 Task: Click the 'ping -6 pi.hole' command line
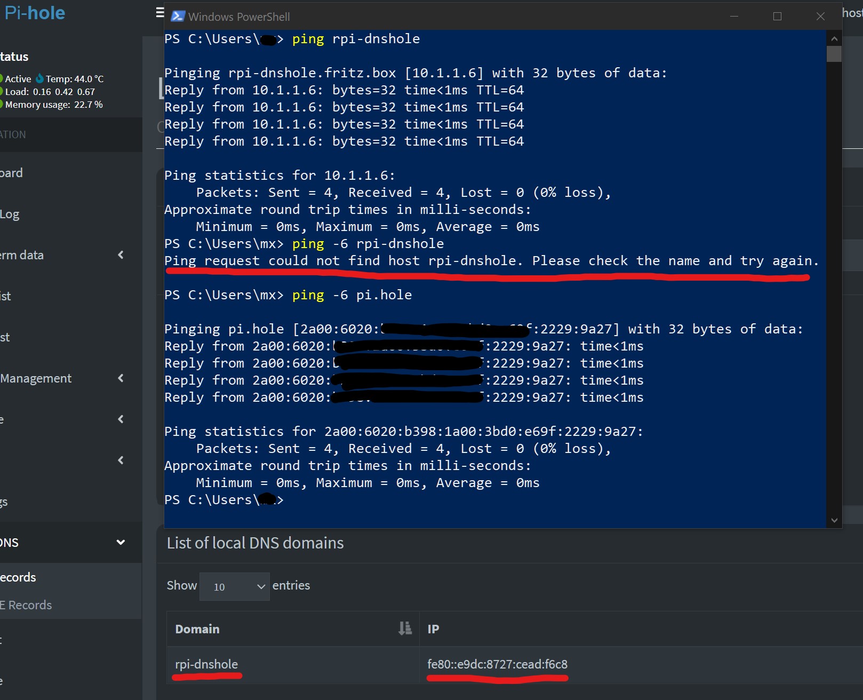coord(288,295)
